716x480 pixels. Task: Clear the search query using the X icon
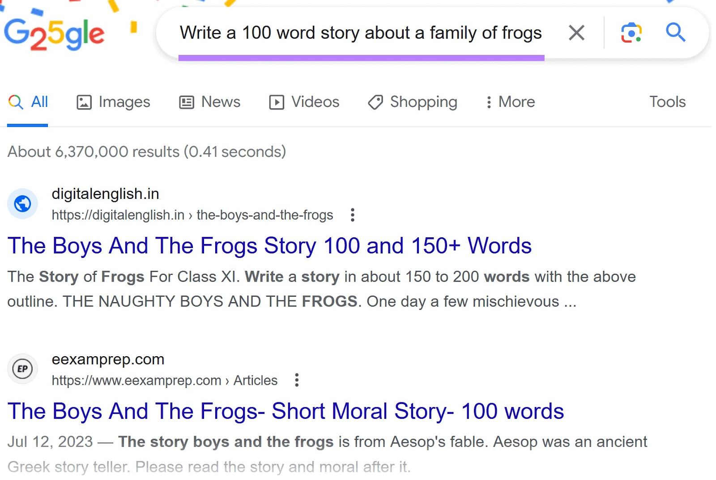pyautogui.click(x=576, y=32)
